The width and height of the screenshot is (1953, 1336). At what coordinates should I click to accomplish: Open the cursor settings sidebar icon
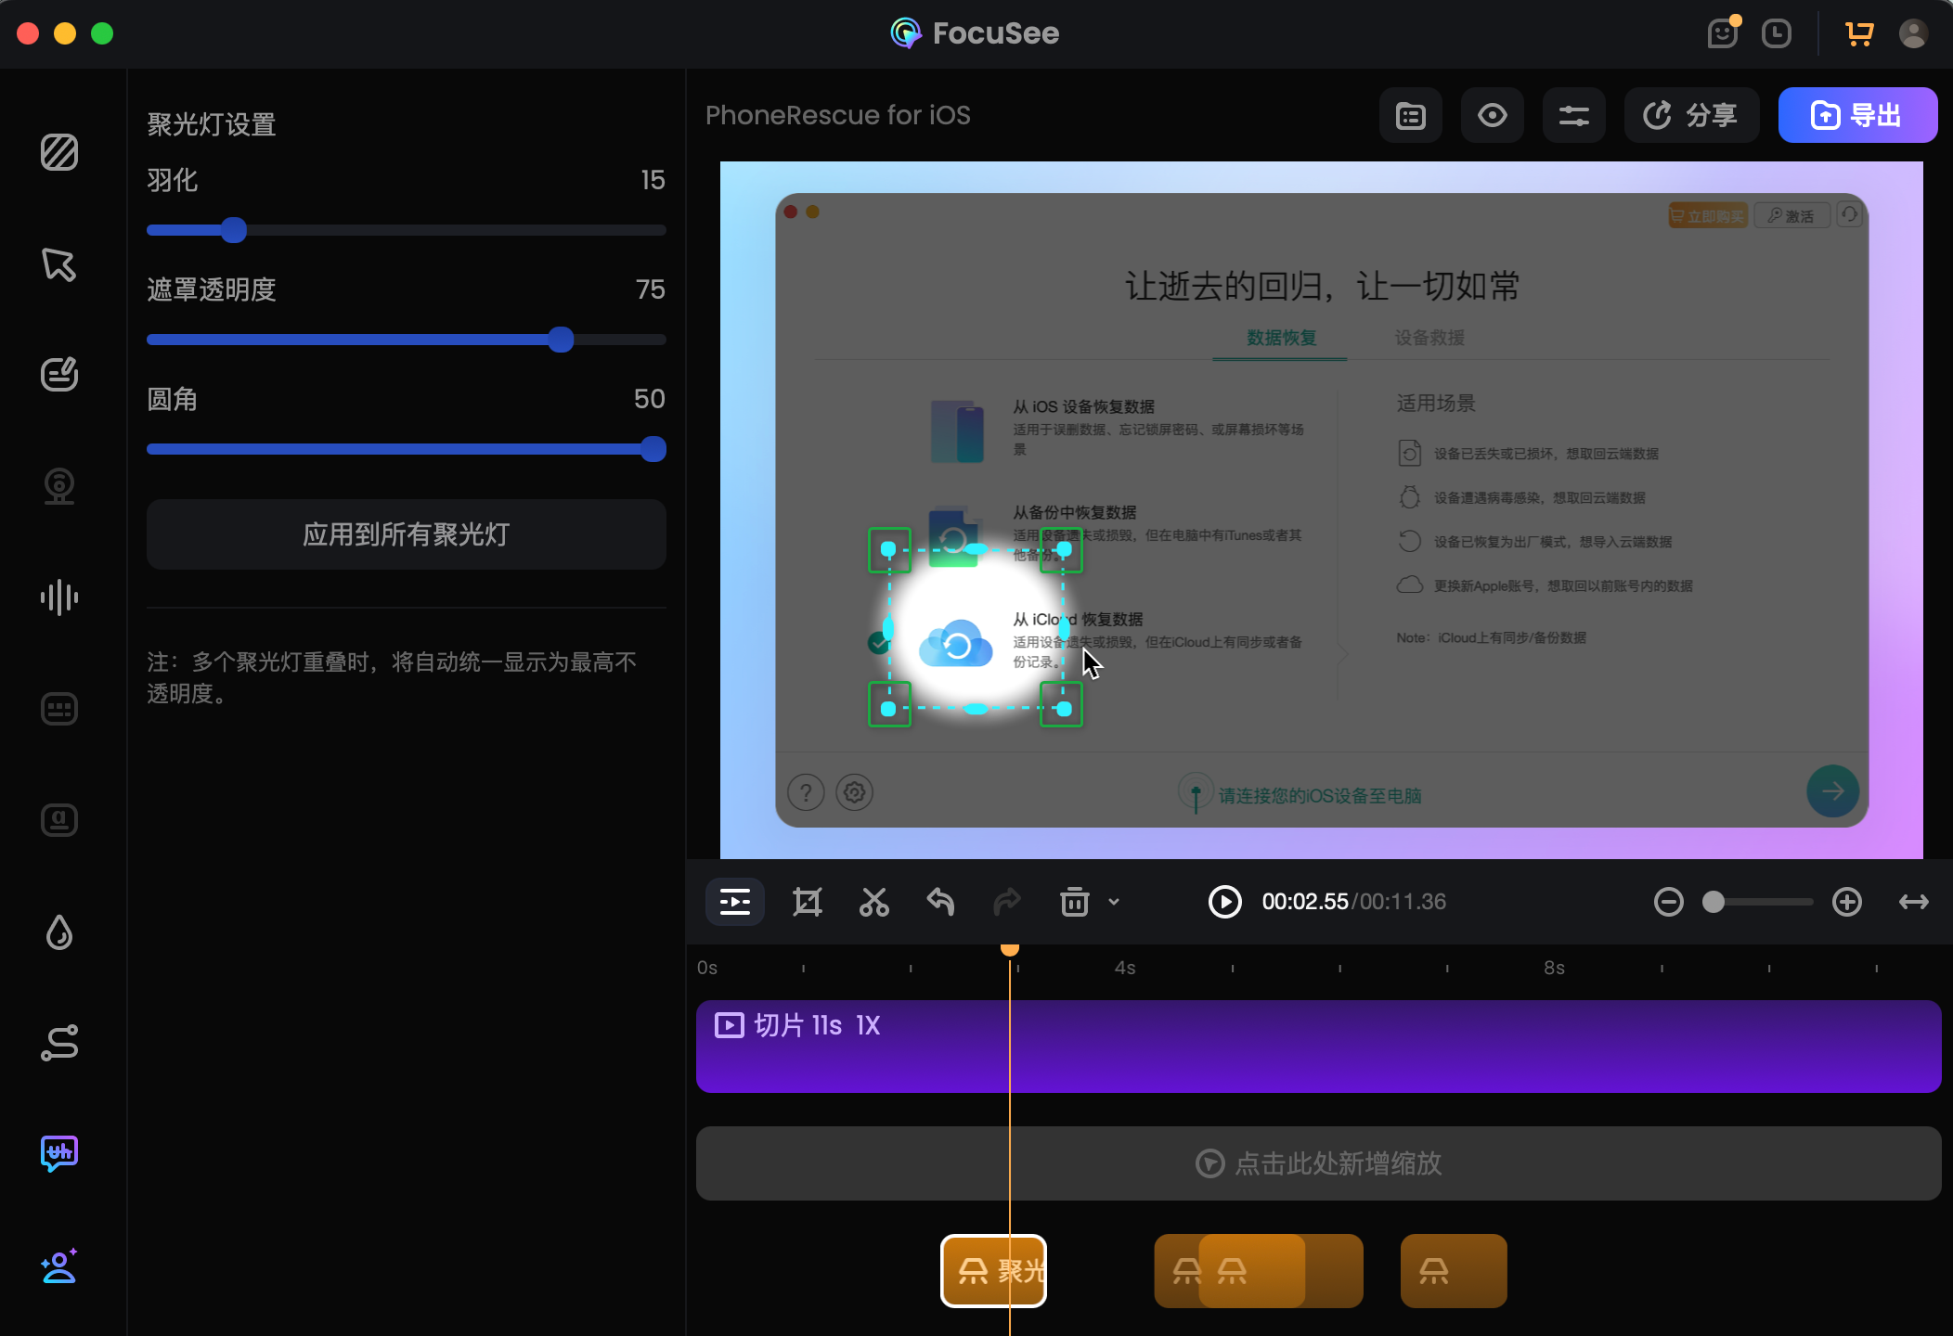59,264
